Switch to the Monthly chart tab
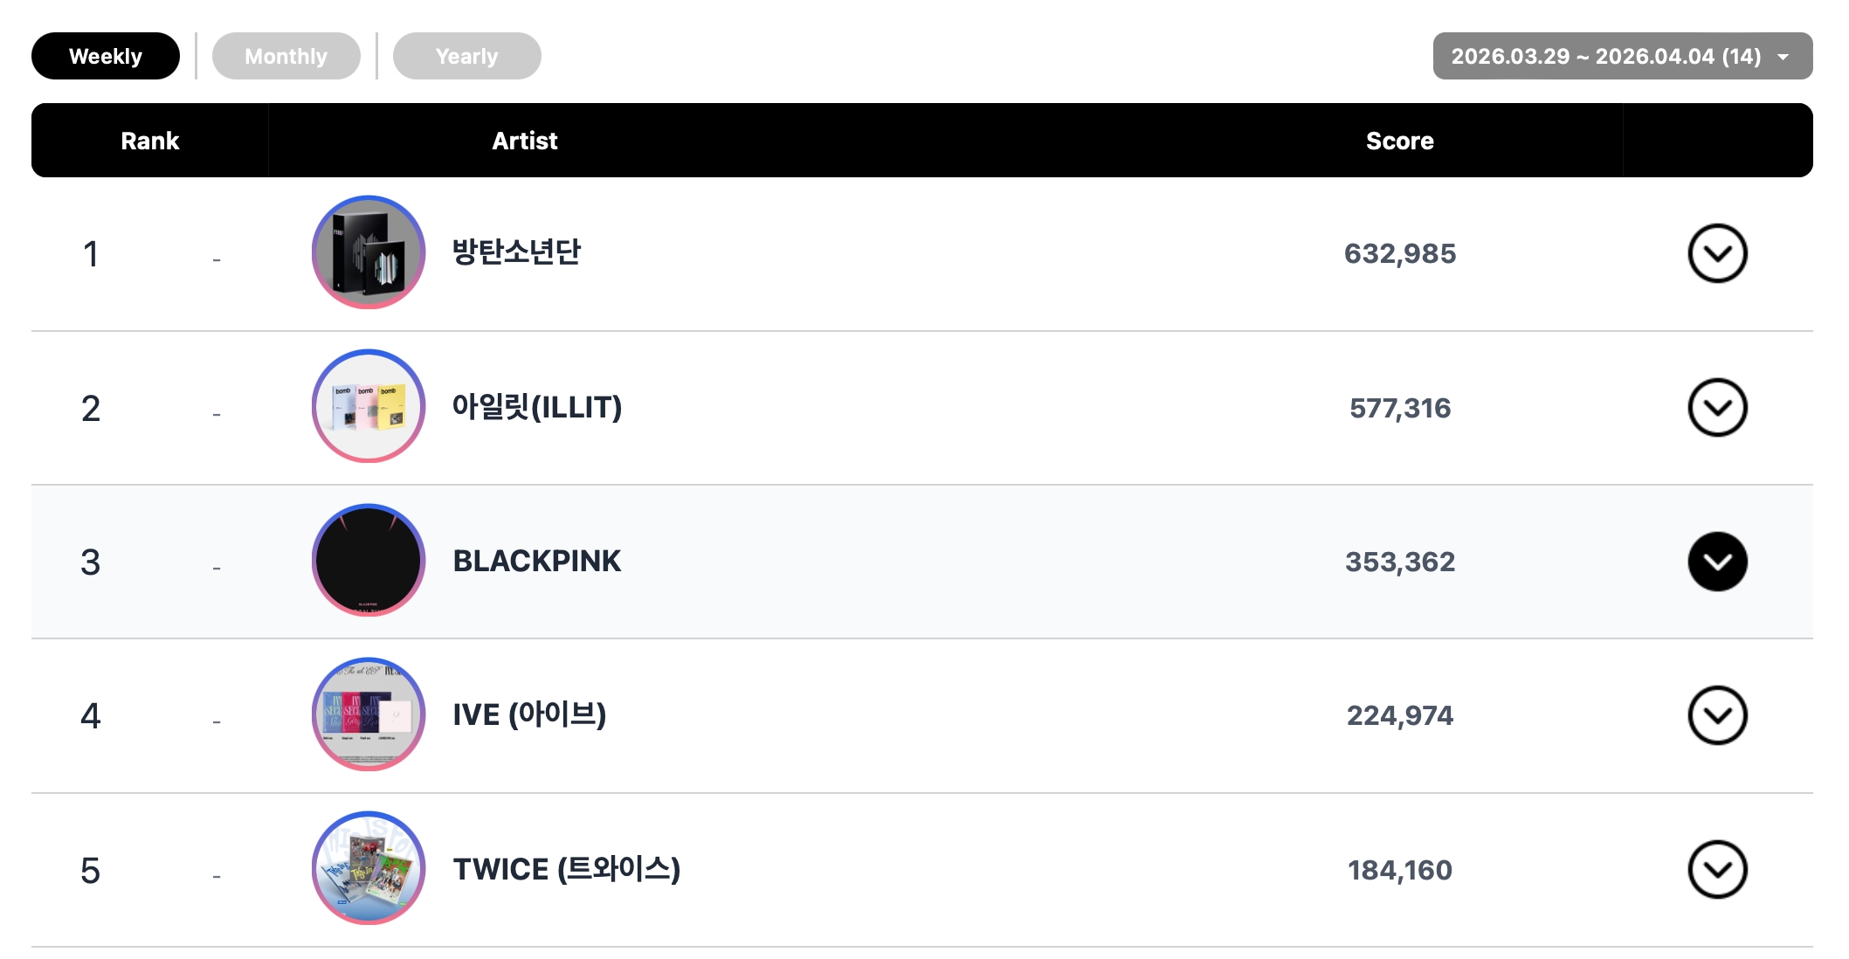 (x=286, y=56)
